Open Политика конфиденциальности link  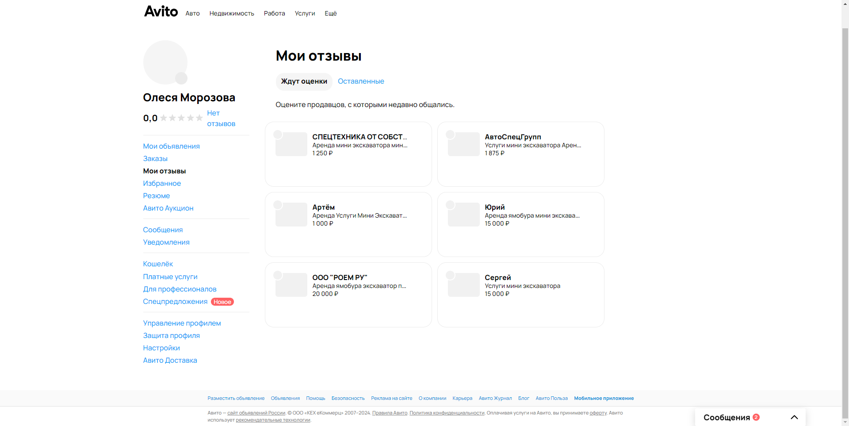pos(447,413)
